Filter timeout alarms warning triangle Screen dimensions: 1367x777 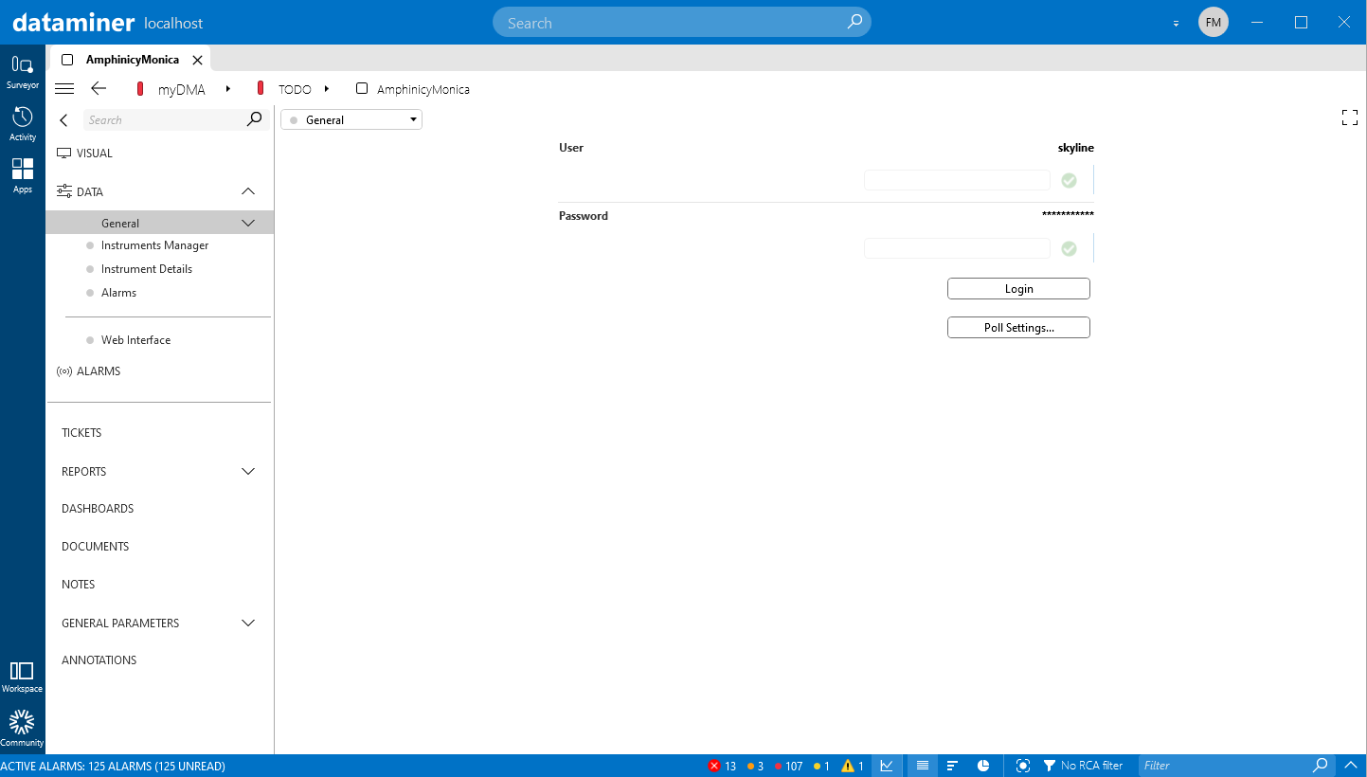[x=852, y=766]
